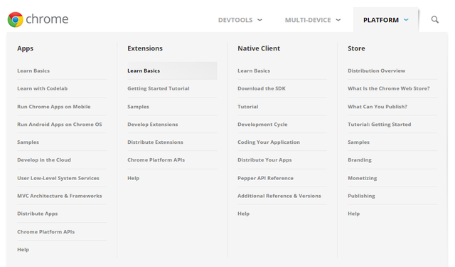
Task: Open Samples under Store
Action: tap(358, 142)
